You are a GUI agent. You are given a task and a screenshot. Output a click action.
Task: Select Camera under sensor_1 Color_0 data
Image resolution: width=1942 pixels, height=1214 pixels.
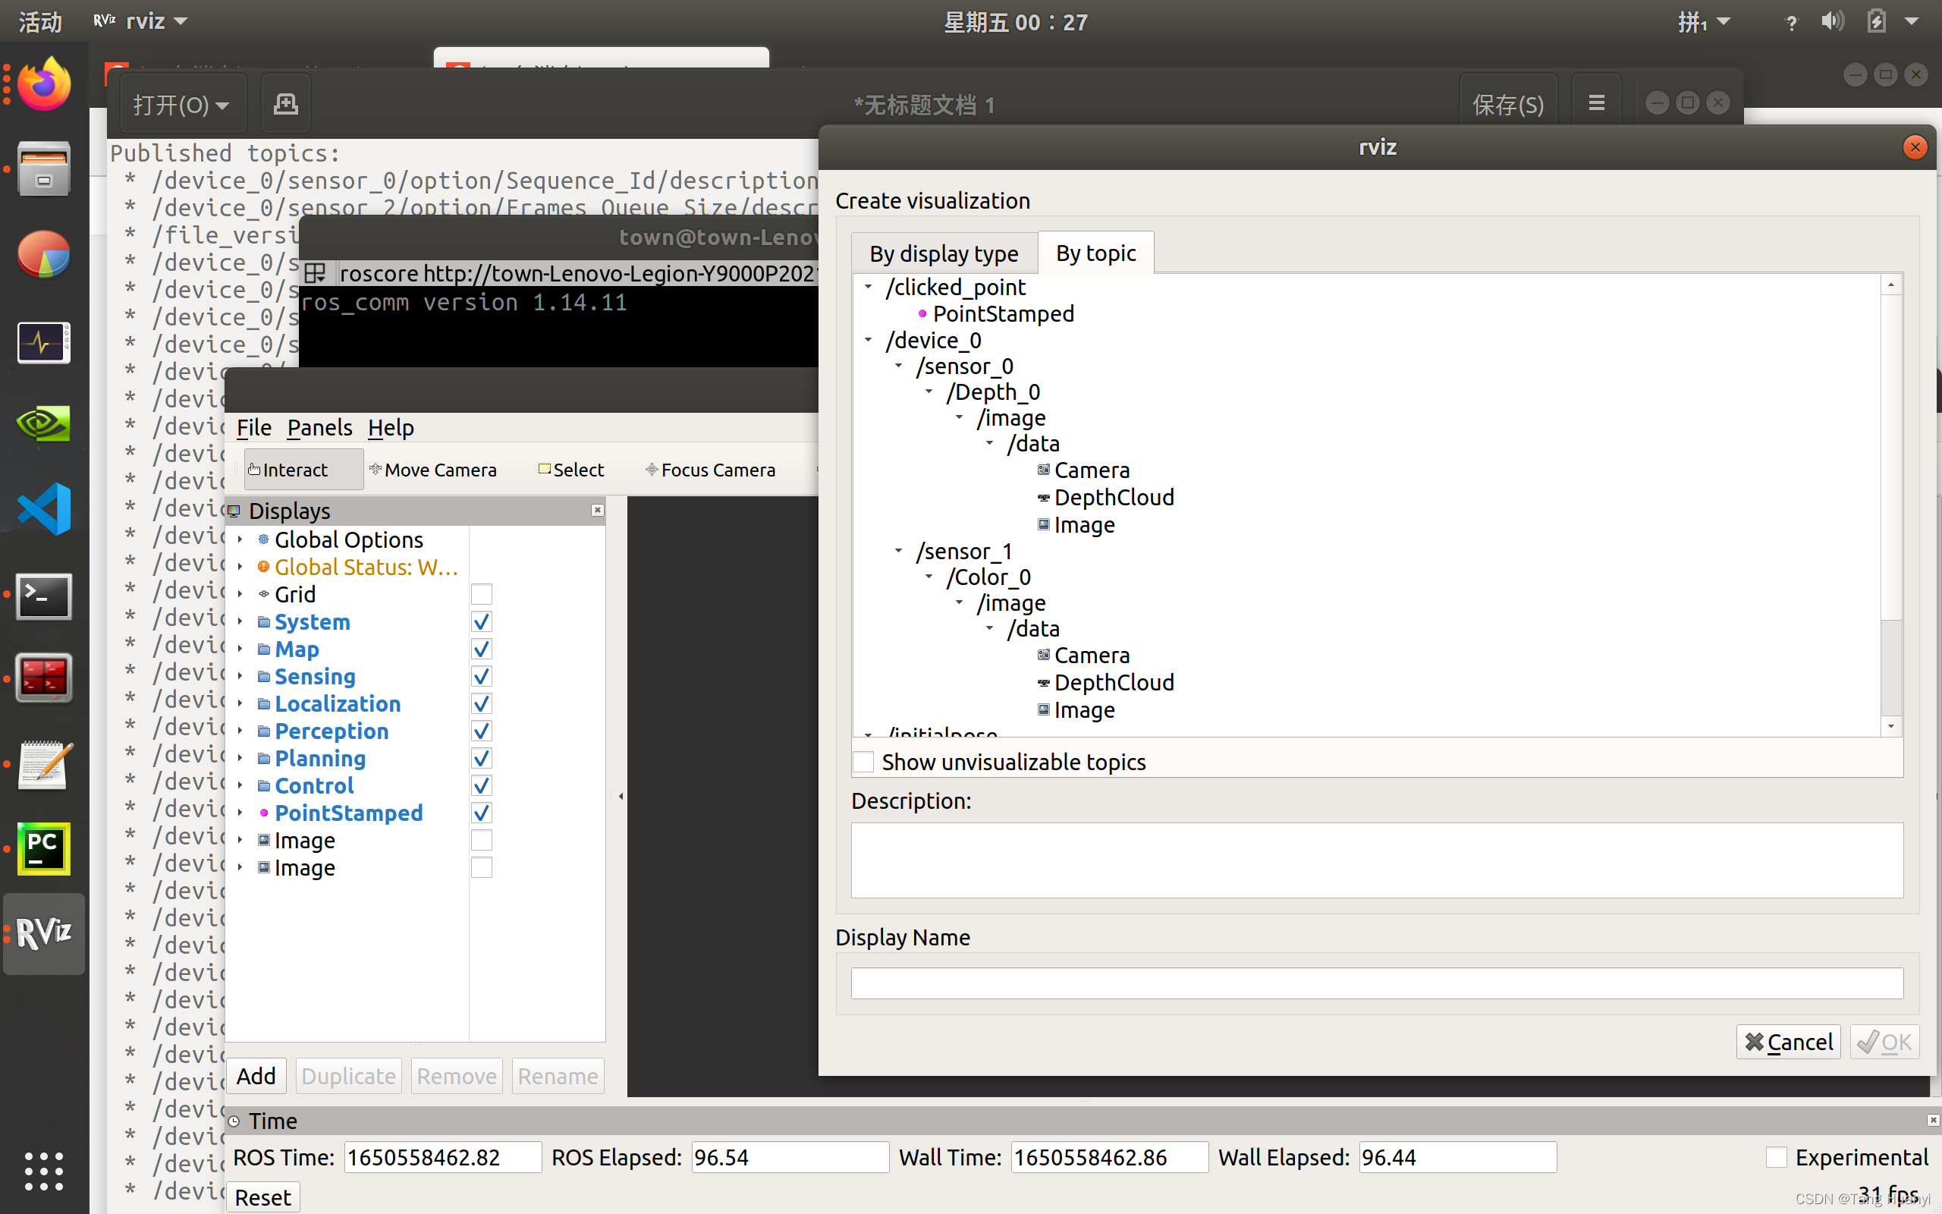(x=1083, y=655)
